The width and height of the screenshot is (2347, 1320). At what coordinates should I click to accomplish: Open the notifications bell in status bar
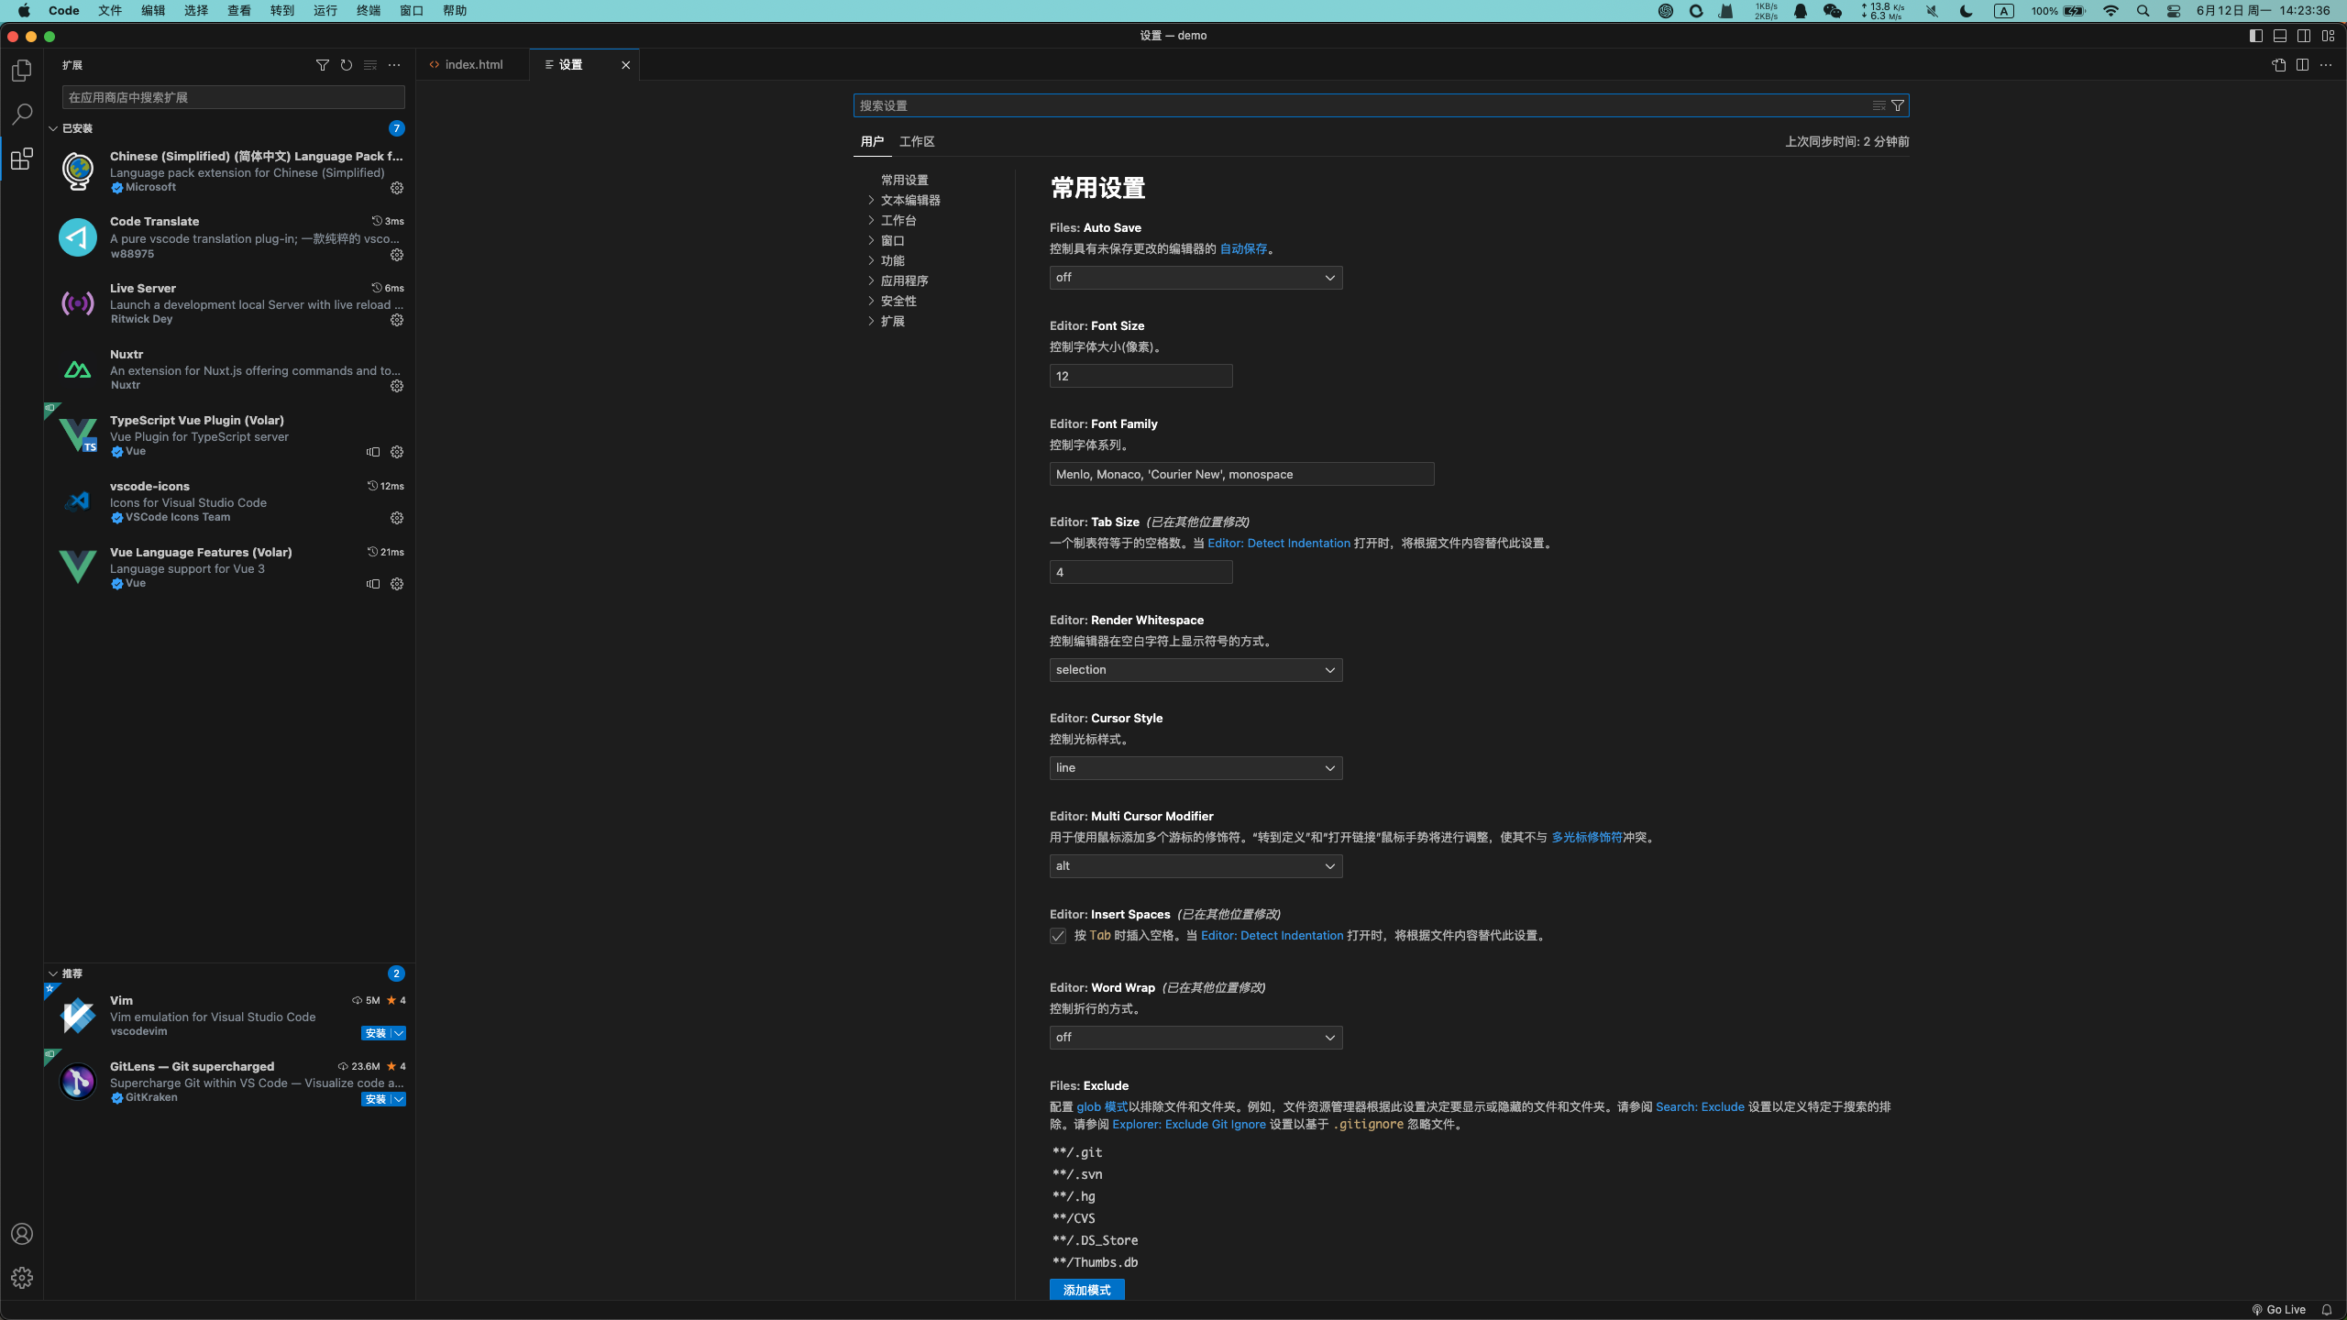coord(2330,1309)
